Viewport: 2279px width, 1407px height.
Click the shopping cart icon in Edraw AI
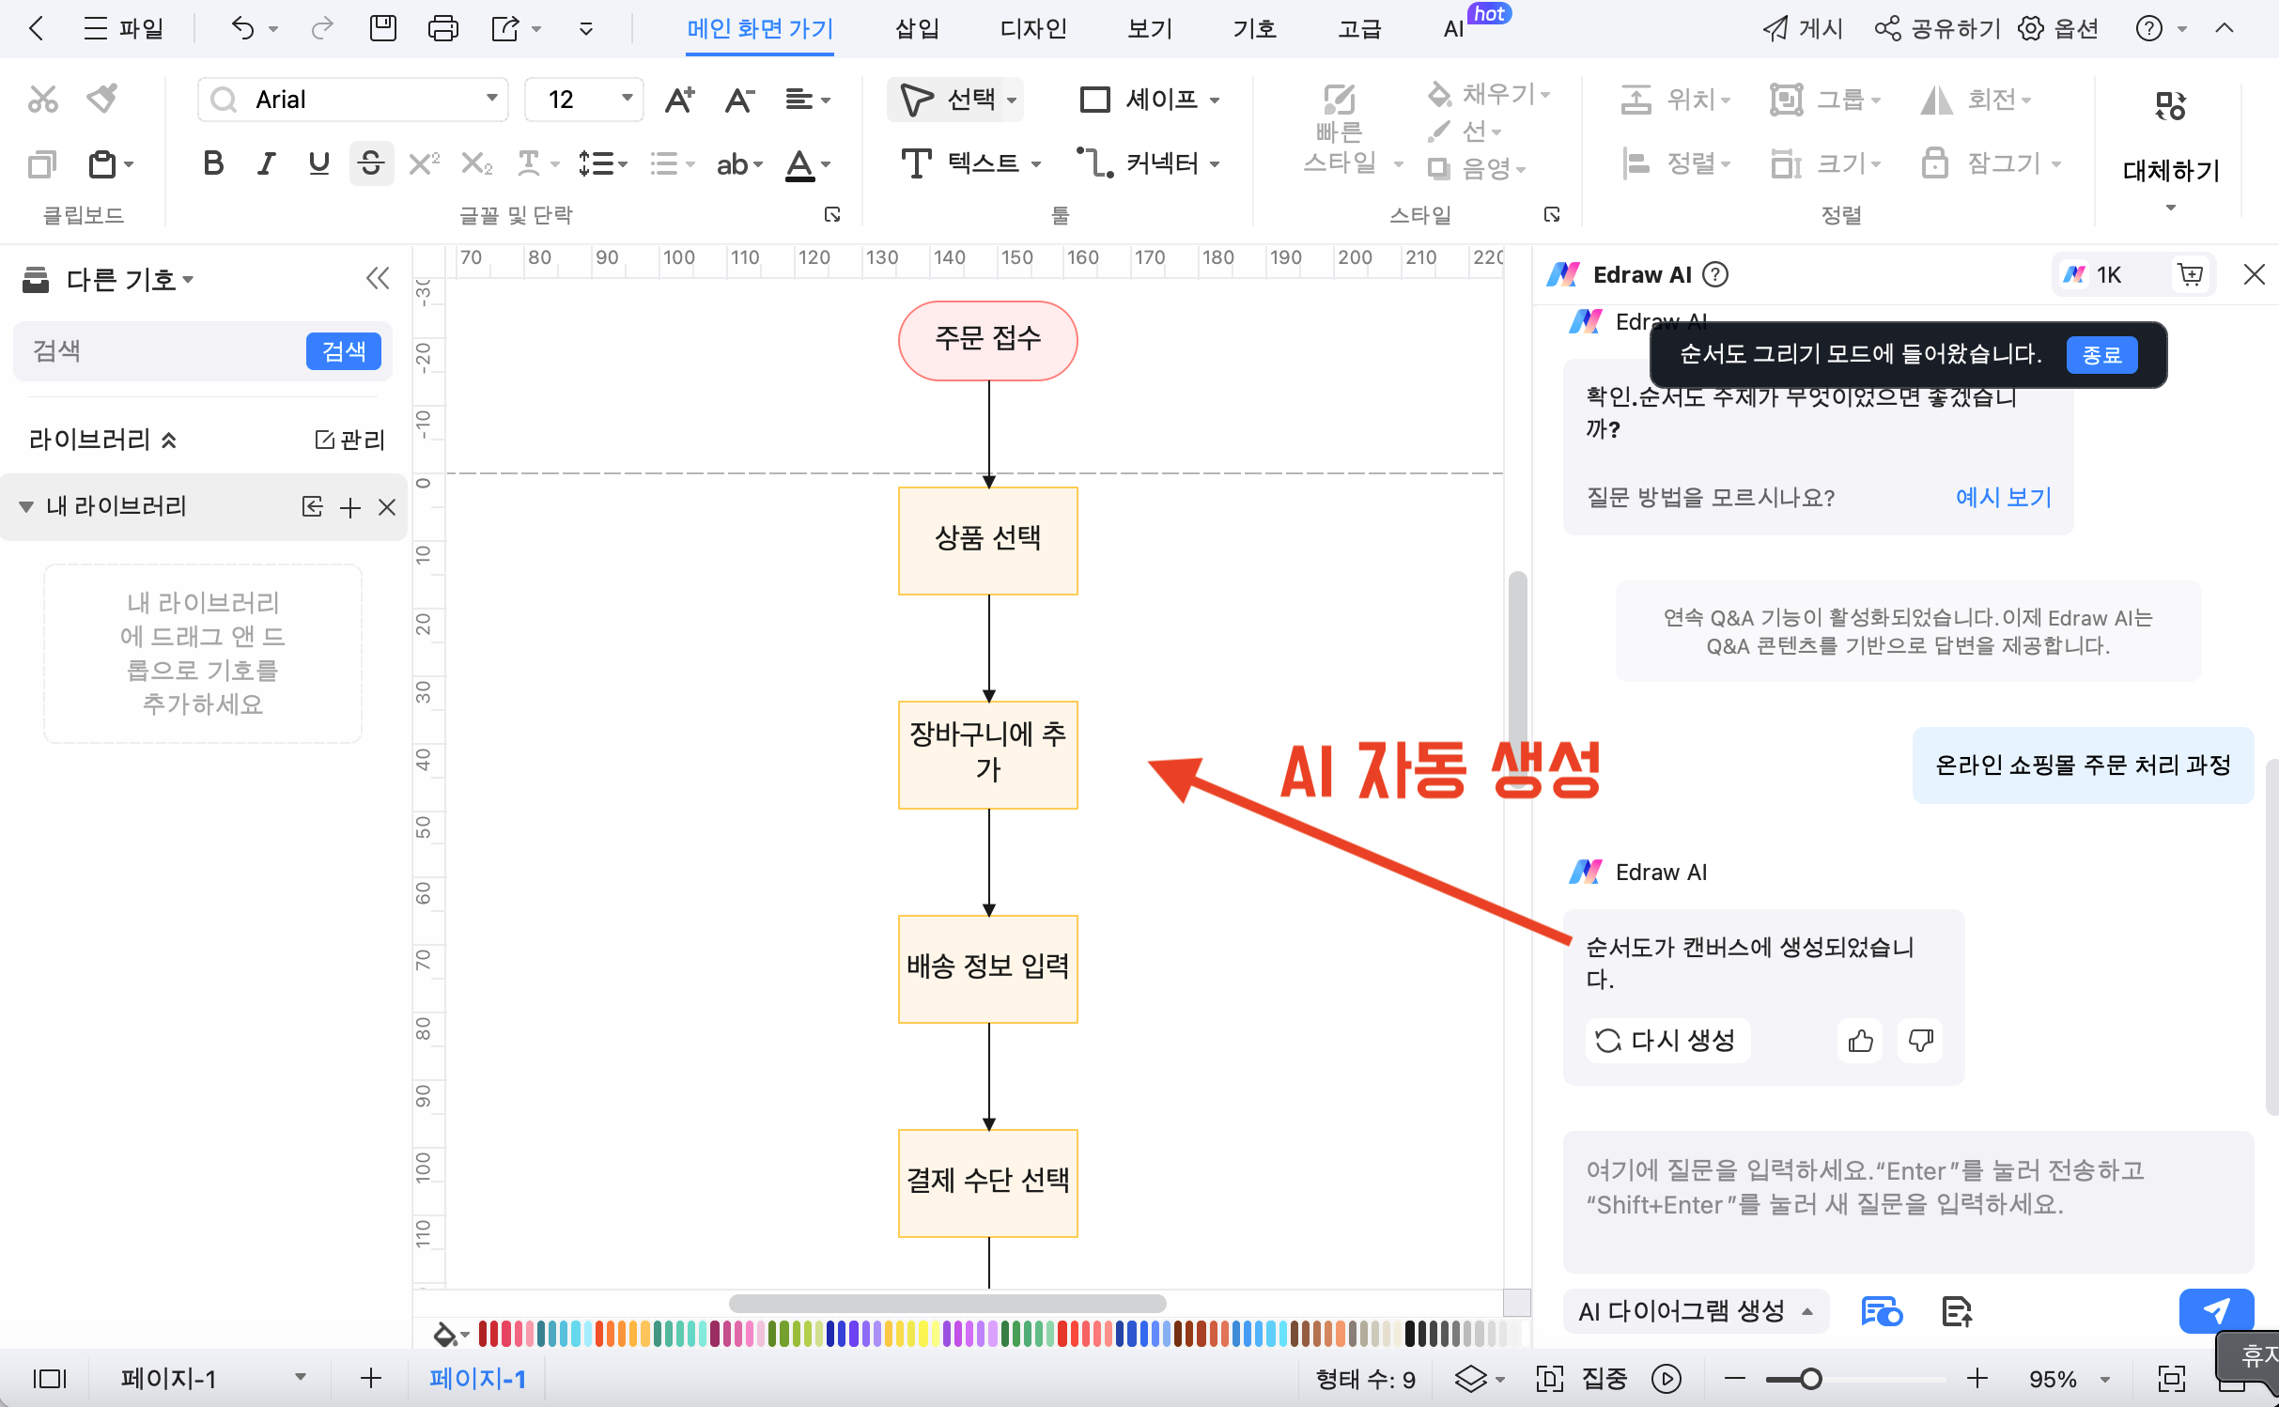click(x=2191, y=275)
